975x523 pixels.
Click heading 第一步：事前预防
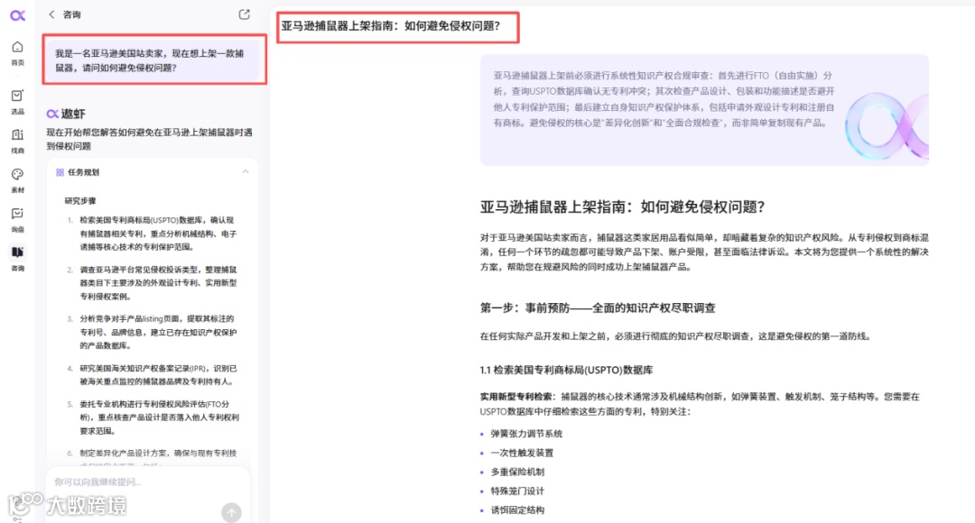pyautogui.click(x=598, y=308)
